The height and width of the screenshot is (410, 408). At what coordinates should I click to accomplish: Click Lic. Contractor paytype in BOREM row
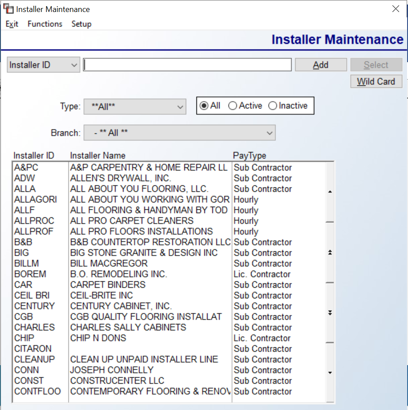(262, 274)
